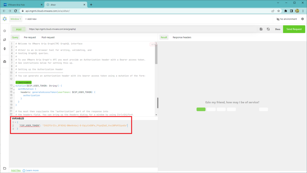Open the Chrome three-dot menu
The width and height of the screenshot is (307, 173).
(x=303, y=11)
